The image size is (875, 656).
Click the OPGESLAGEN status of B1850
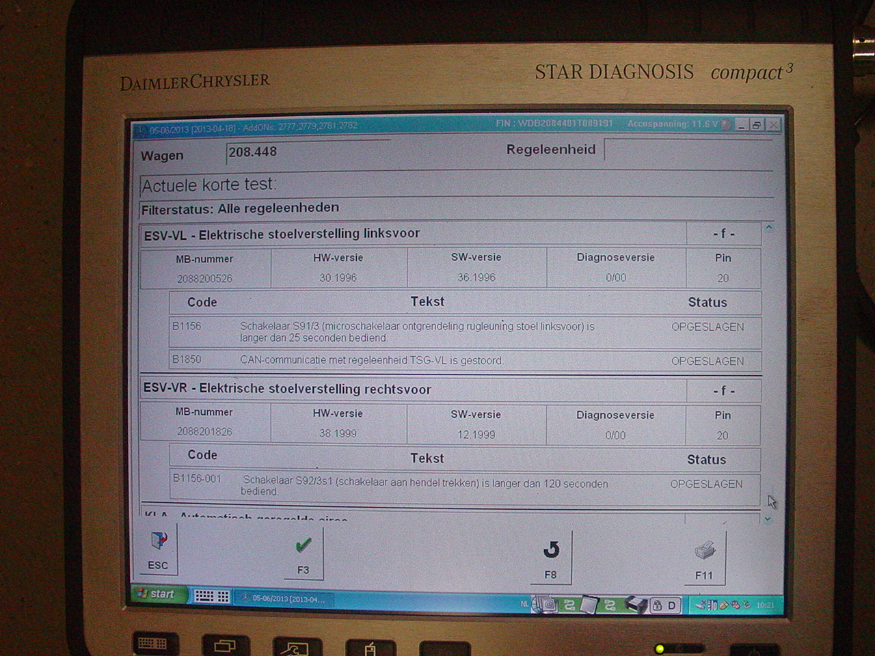tap(708, 361)
